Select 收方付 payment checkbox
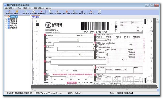Viewport: 163px width, 99px height. click(x=106, y=77)
